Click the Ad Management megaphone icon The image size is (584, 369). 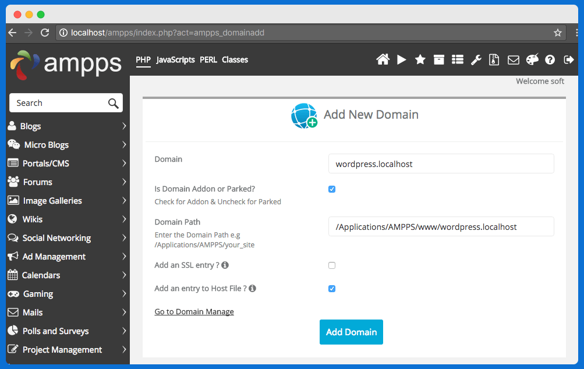13,256
